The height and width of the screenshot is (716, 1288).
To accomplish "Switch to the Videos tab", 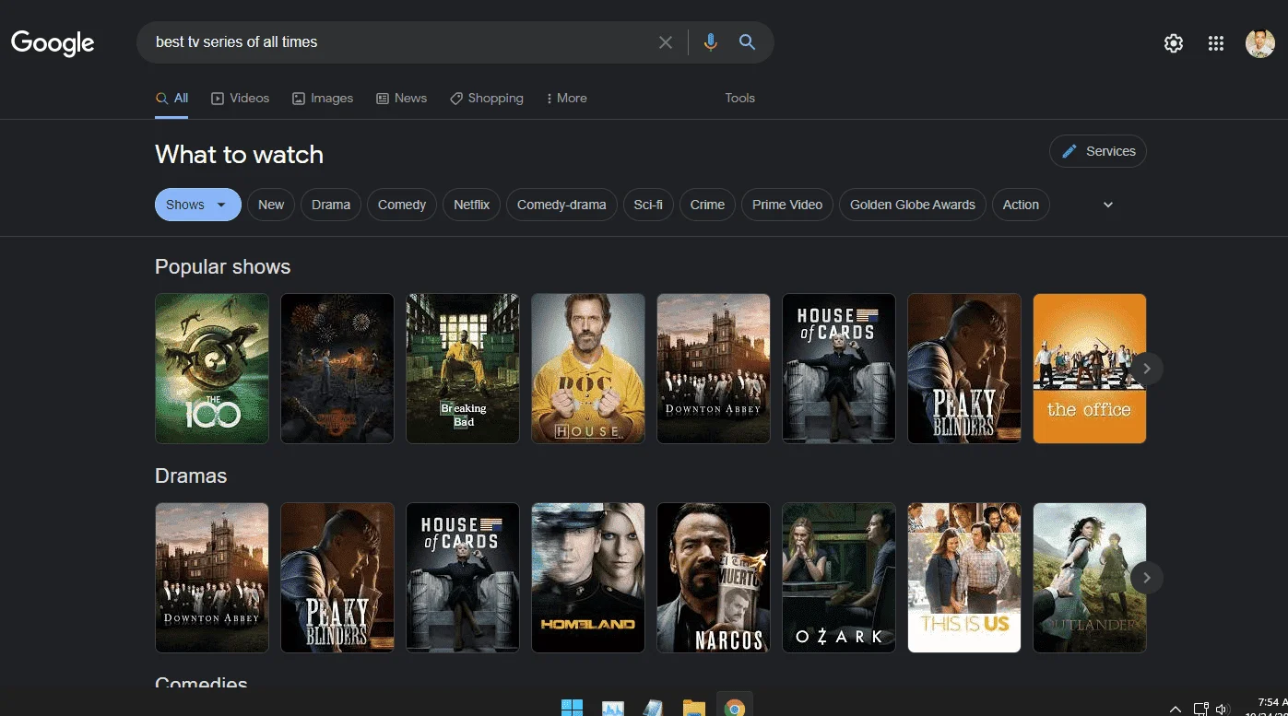I will [x=241, y=99].
